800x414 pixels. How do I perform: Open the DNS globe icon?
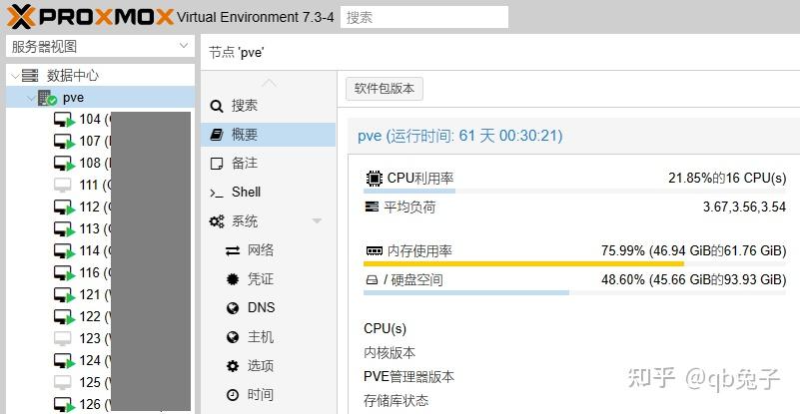point(233,308)
